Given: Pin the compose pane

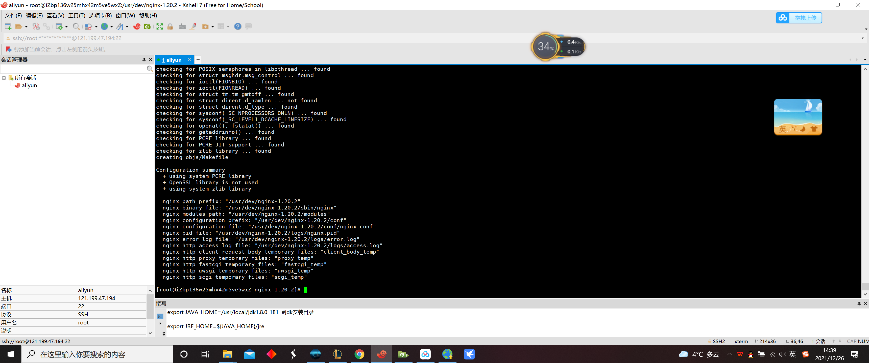Looking at the screenshot, I should point(859,304).
